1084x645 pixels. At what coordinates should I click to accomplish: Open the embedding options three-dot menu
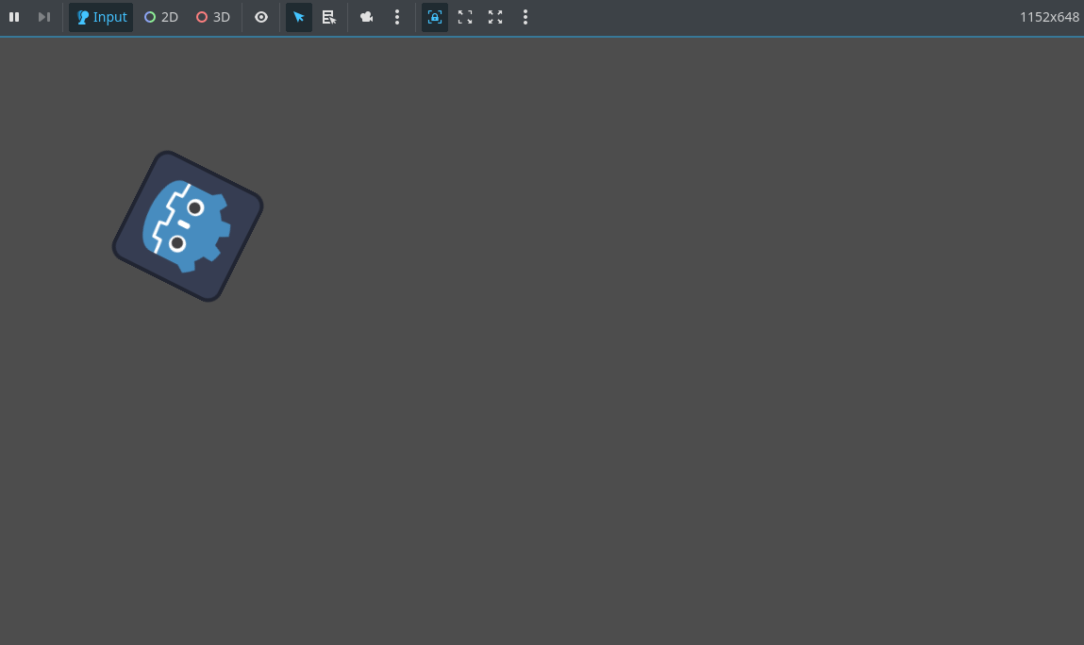tap(525, 17)
